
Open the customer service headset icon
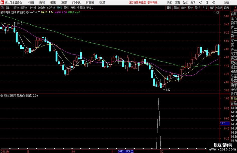point(201,3)
